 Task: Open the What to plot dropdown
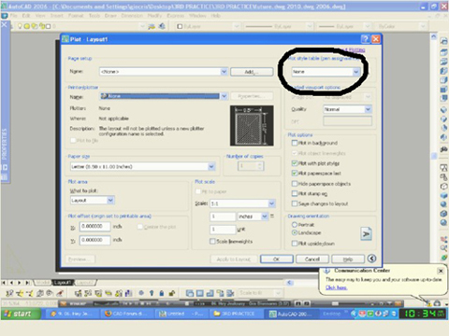[x=110, y=200]
